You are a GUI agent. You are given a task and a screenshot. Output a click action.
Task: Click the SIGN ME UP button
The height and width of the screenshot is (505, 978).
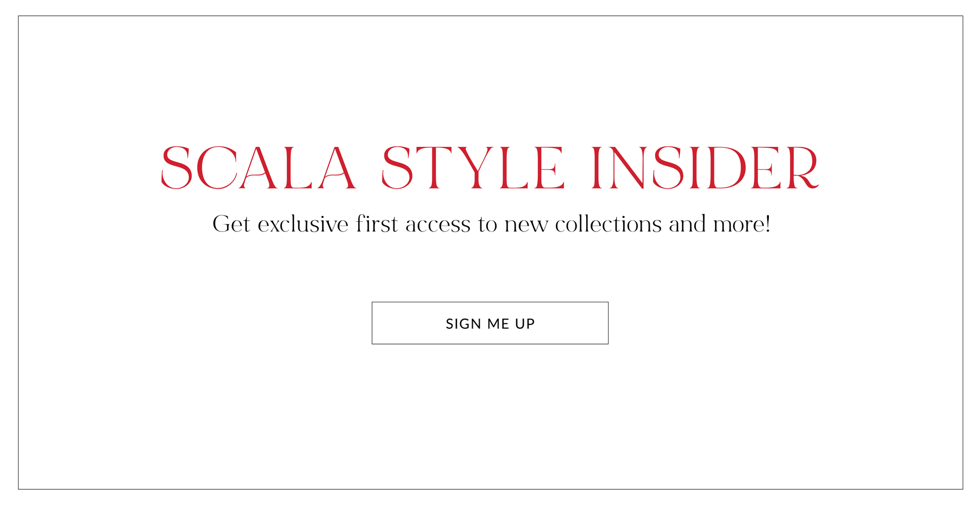(490, 323)
